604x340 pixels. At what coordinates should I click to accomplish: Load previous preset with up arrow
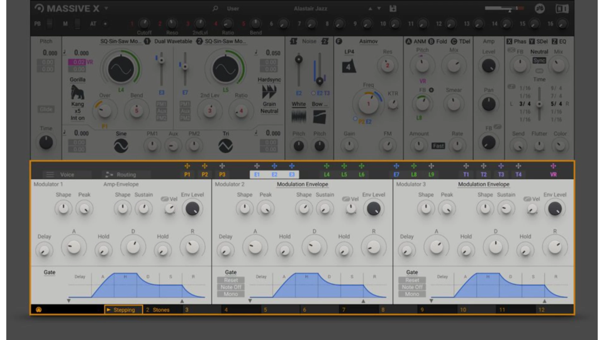coord(370,9)
